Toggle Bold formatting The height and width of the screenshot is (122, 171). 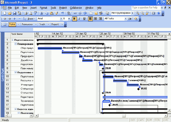[x=74, y=19]
